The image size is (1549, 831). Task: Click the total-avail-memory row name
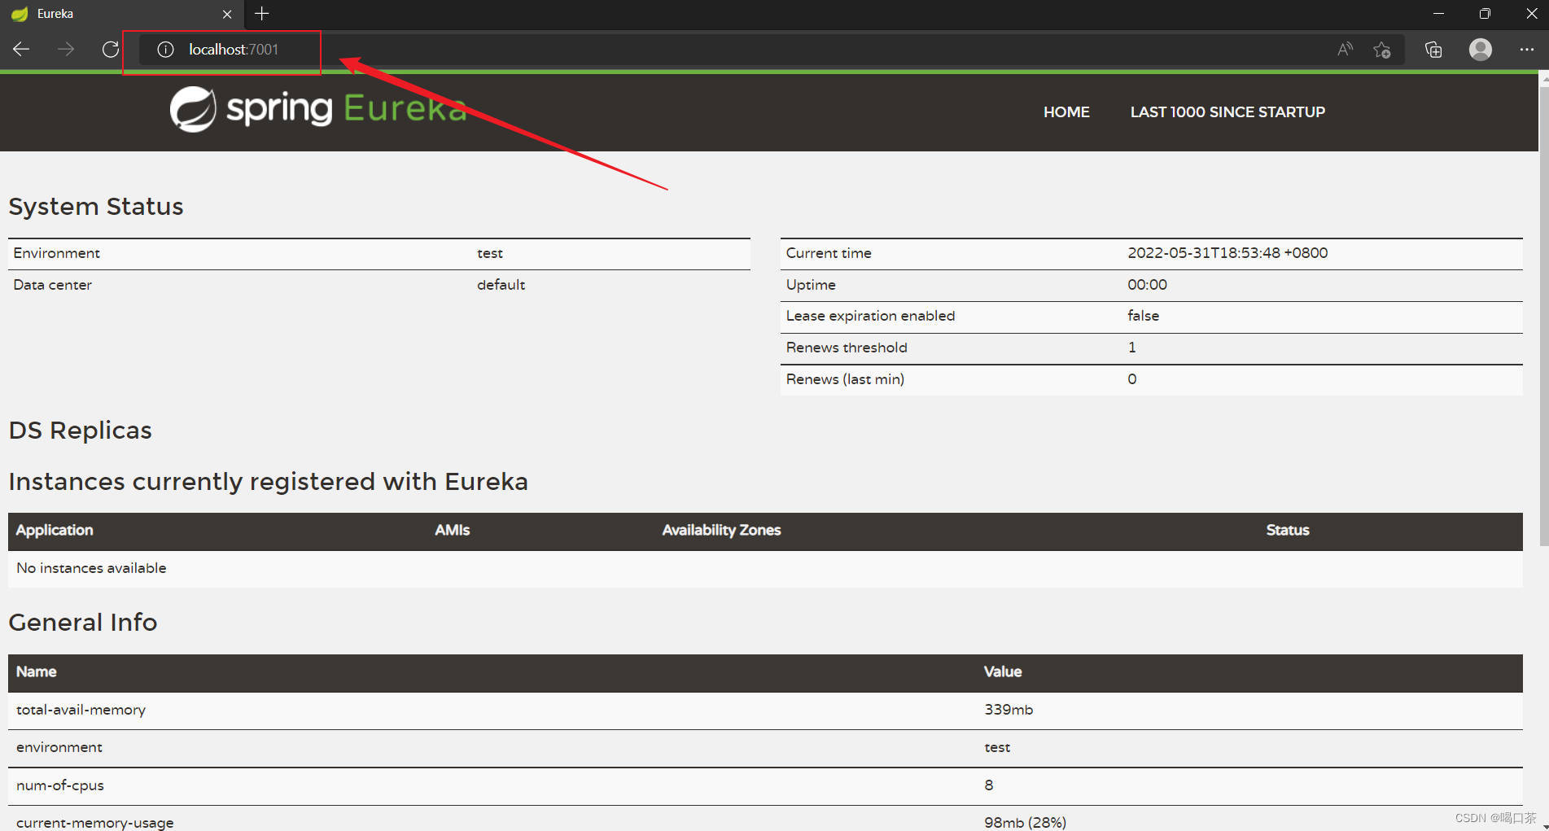point(81,710)
